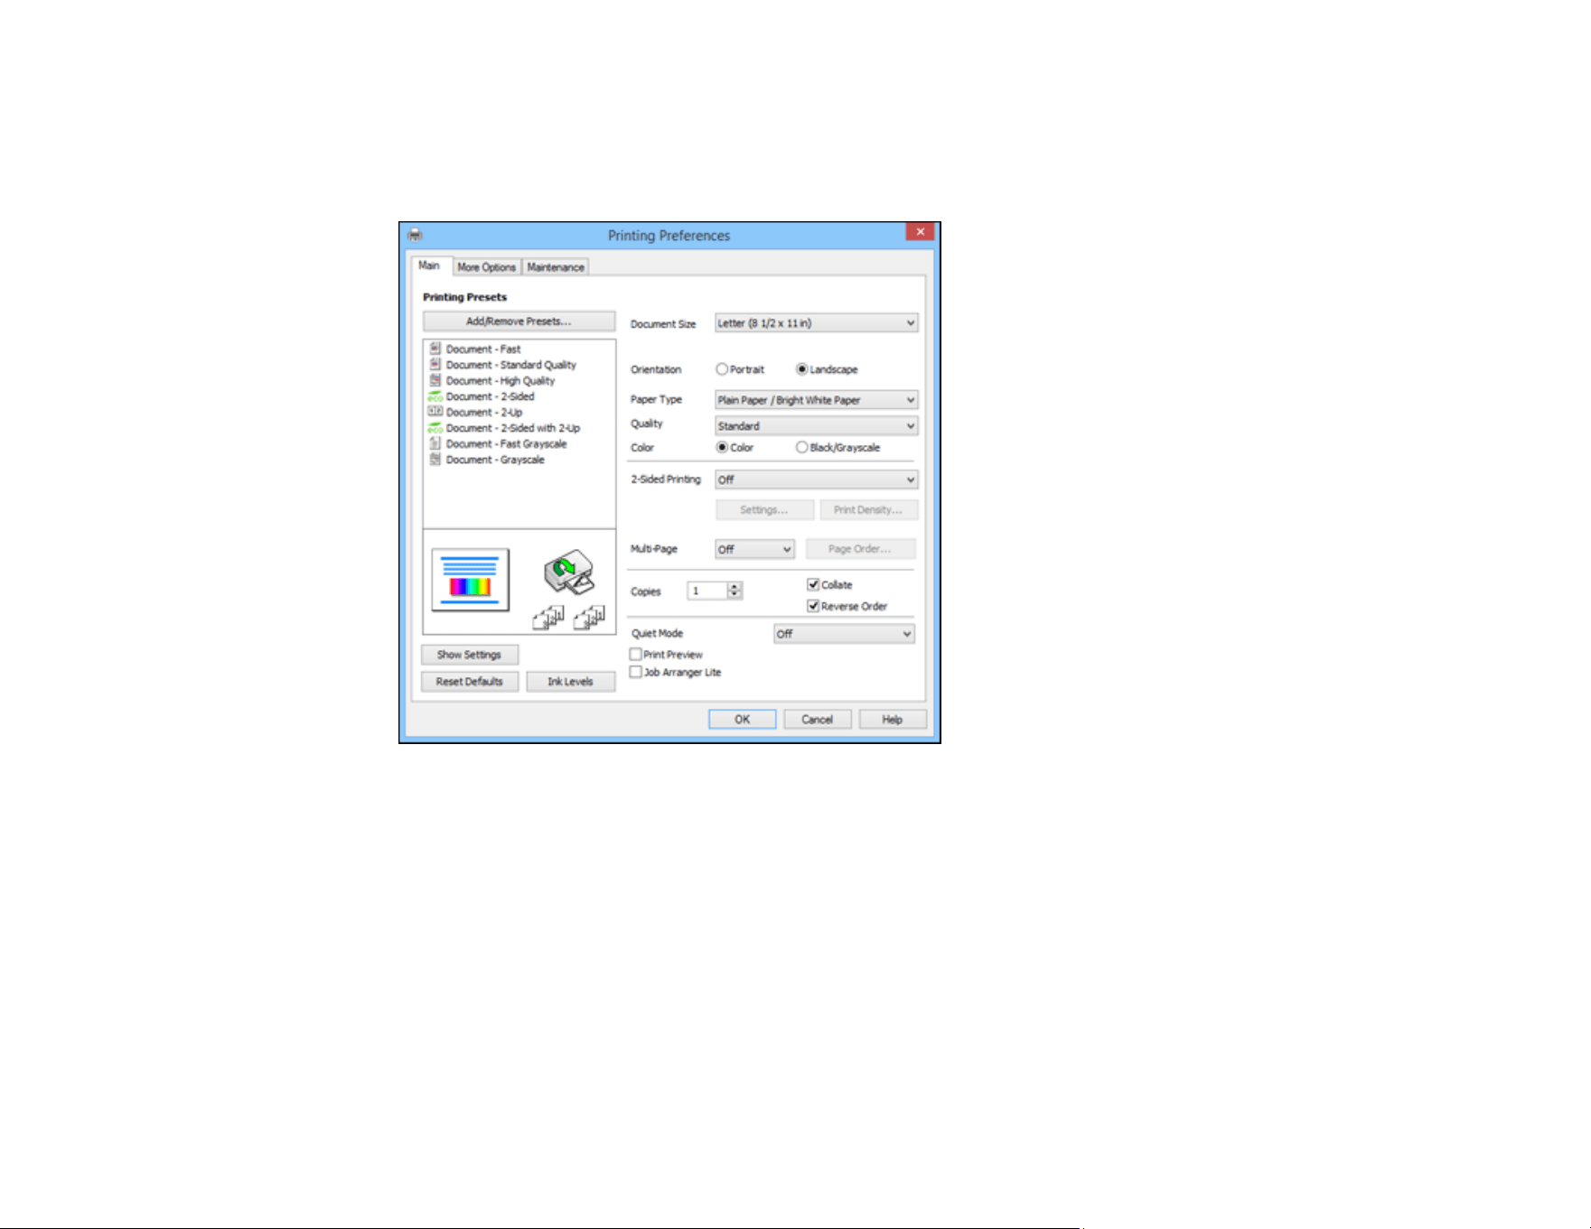Open the 2-Sided Printing dropdown
The image size is (1591, 1229).
[817, 479]
